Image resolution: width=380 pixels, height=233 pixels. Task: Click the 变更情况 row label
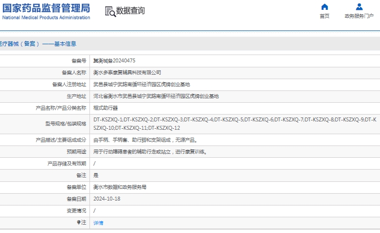pos(76,211)
